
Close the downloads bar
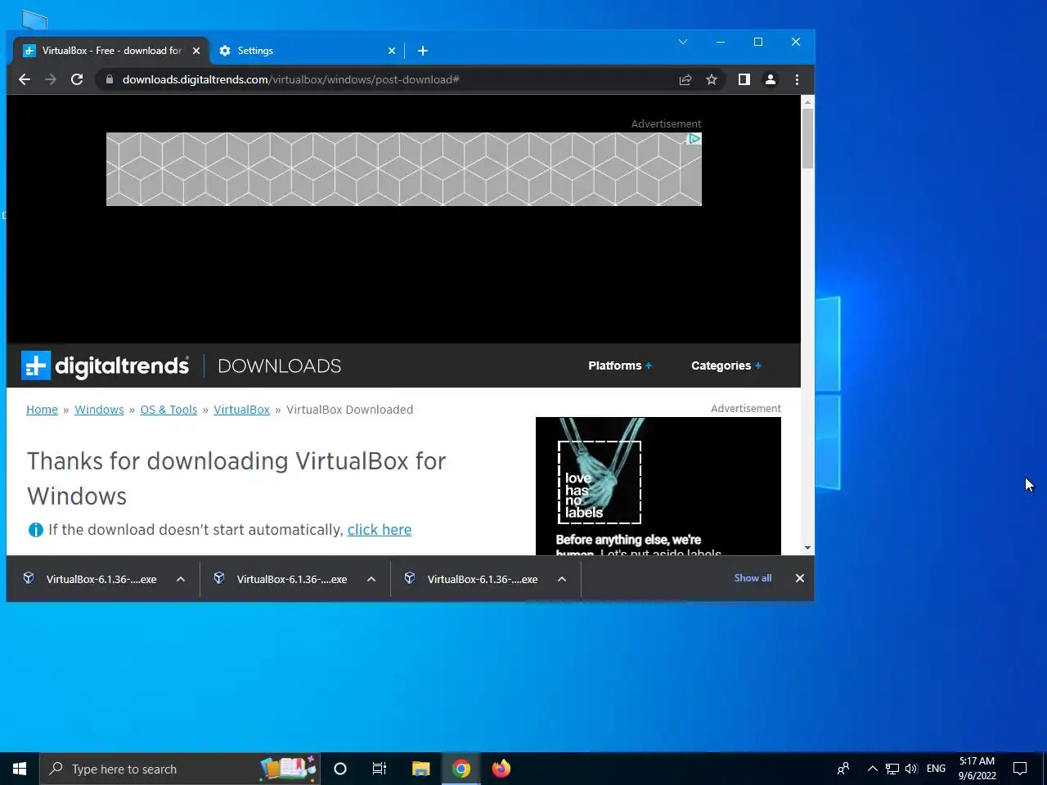[x=800, y=578]
